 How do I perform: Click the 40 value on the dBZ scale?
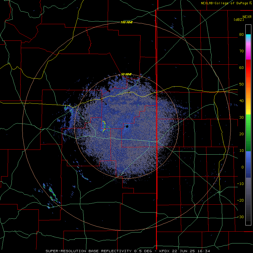tap(241, 101)
